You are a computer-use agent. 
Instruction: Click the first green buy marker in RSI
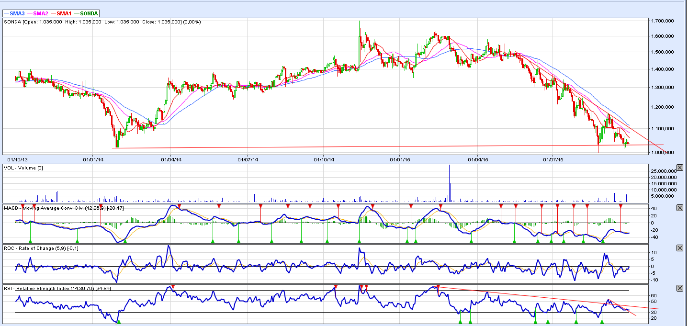pyautogui.click(x=119, y=321)
